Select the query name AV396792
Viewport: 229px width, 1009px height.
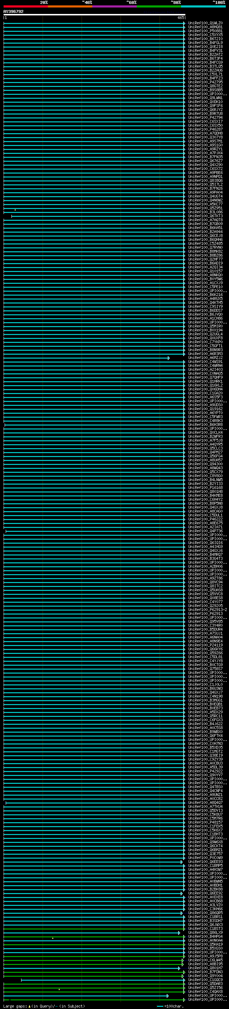pos(13,12)
